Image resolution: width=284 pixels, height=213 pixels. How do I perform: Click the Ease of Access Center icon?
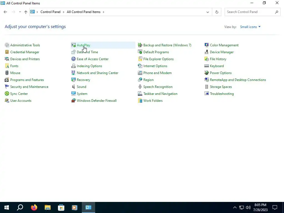[73, 59]
